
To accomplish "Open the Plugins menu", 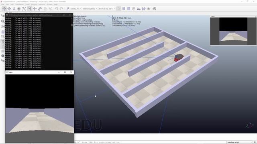I will click(34, 4).
